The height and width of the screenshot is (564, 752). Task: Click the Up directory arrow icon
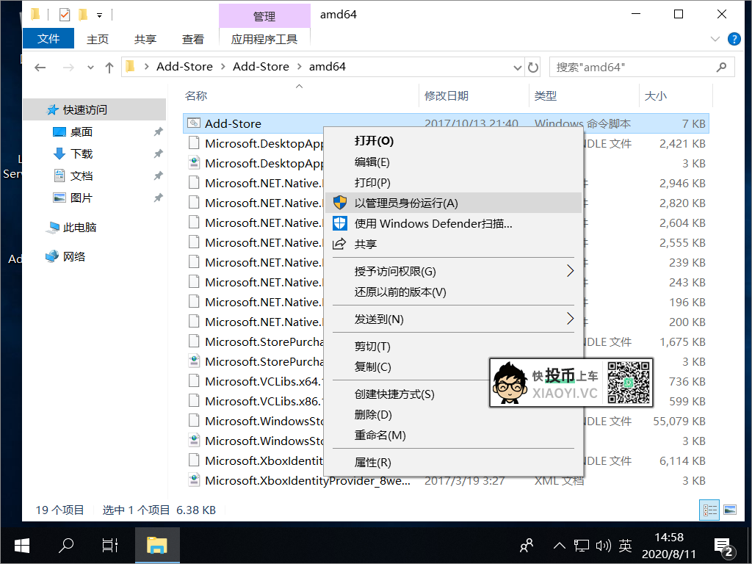point(109,67)
